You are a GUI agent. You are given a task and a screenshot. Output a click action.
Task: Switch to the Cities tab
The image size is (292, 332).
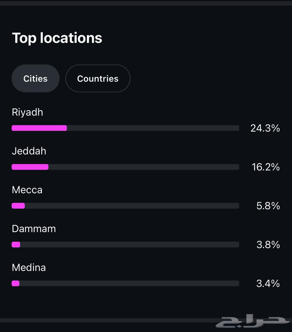click(35, 79)
